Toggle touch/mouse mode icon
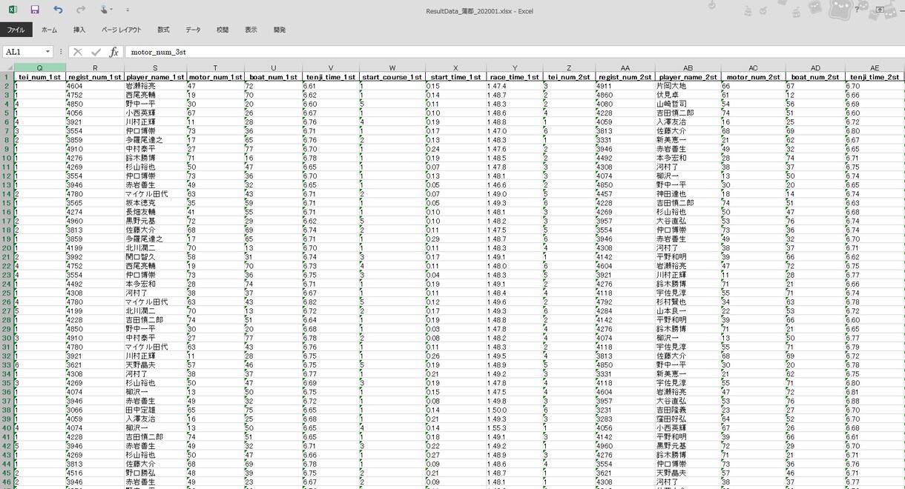Image resolution: width=905 pixels, height=489 pixels. tap(105, 10)
